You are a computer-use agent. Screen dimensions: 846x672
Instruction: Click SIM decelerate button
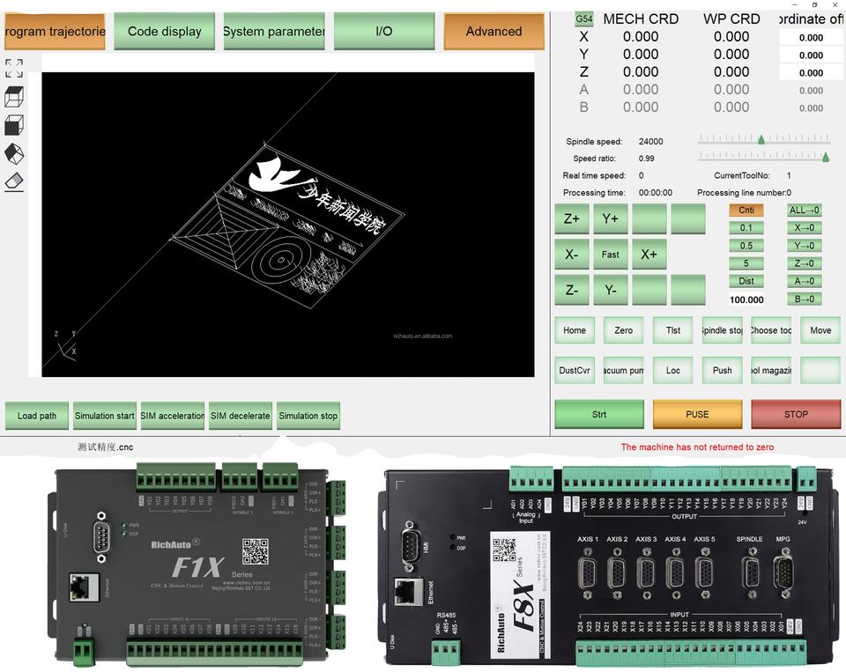(x=240, y=416)
